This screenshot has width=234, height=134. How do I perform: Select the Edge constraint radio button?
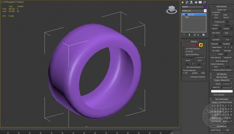[222, 15]
